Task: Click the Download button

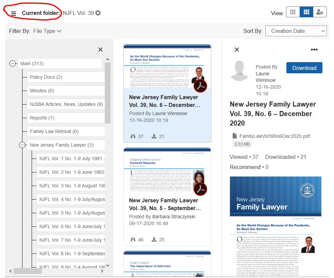Action: click(304, 68)
